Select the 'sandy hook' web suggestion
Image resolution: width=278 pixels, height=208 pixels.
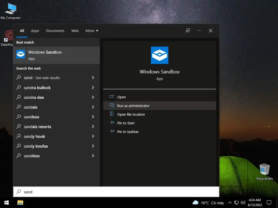click(x=56, y=136)
